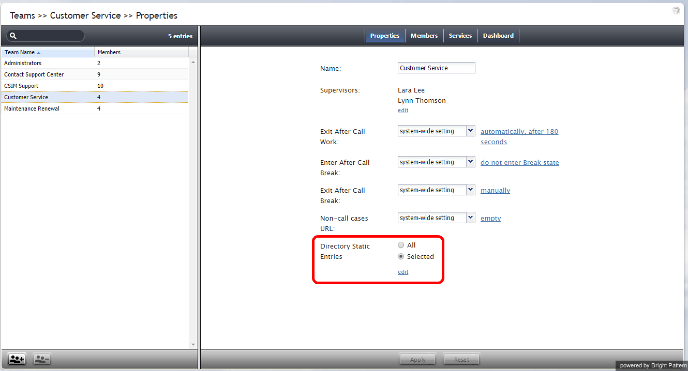Click the remove team icon
This screenshot has height=371, width=688.
(42, 359)
